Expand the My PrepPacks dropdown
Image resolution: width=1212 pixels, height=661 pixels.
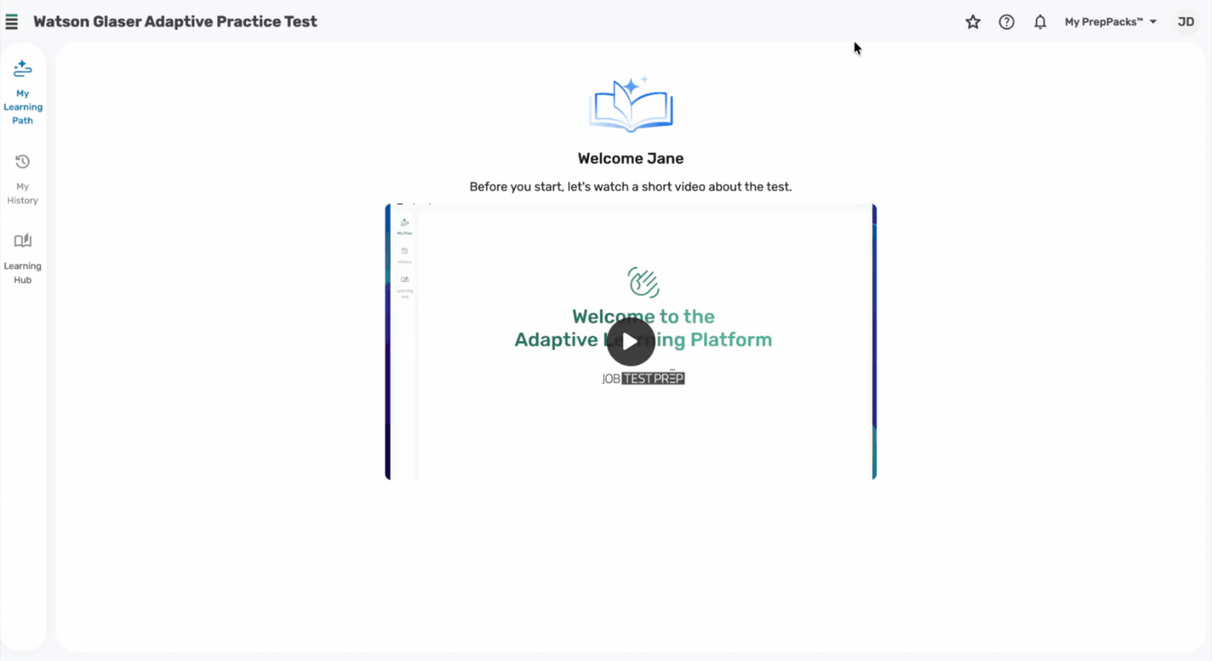pos(1111,22)
